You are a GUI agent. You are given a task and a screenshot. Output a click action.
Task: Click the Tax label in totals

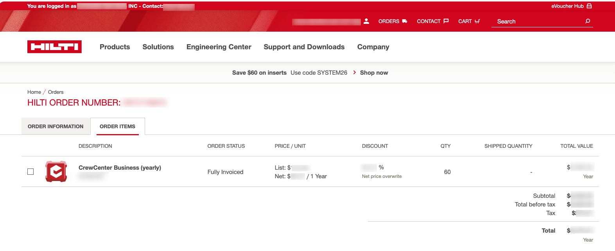point(550,213)
